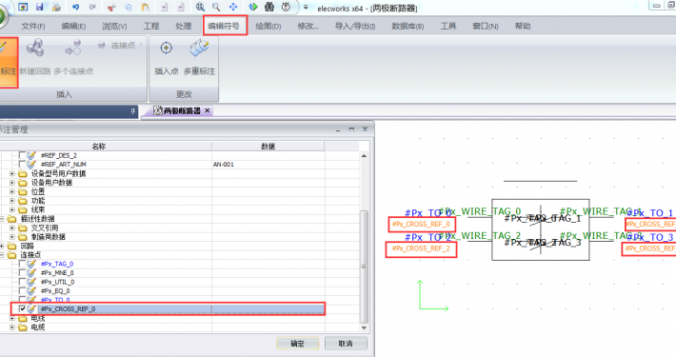Screen dimensions: 676x357
Task: Expand the 交叉引用 tree node
Action: 12,228
